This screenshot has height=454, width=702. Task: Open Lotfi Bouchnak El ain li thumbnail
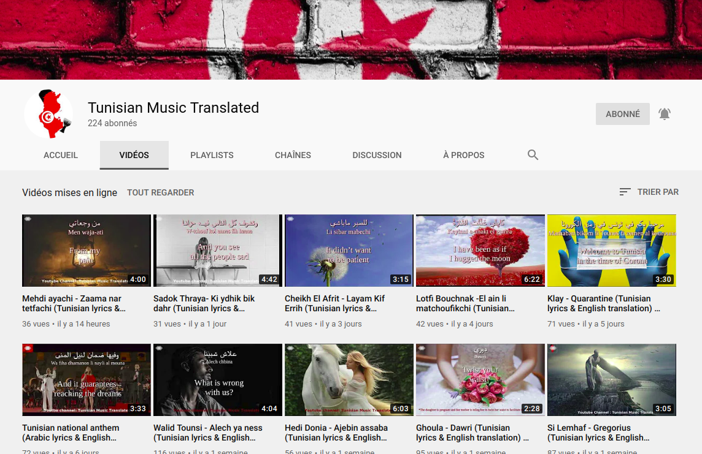tap(480, 250)
